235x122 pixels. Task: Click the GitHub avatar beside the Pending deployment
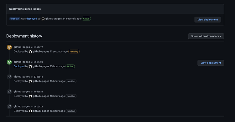(30, 52)
